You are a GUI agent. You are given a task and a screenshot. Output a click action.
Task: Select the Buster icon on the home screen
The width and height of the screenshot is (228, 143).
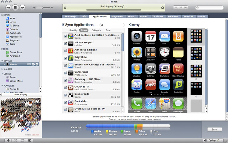137,85
